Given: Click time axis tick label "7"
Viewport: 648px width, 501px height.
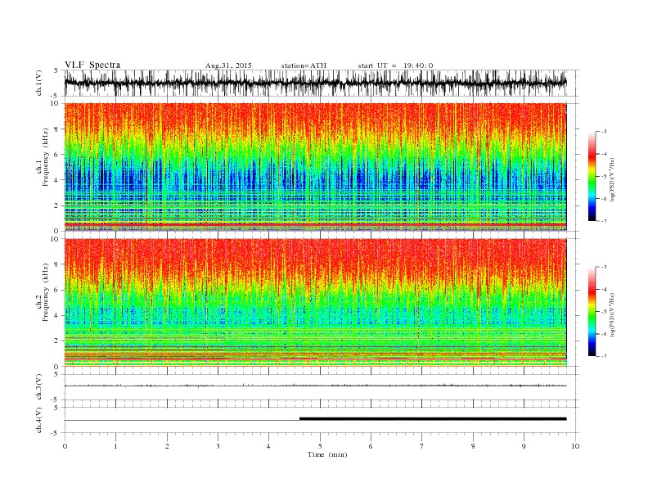Looking at the screenshot, I should pos(422,446).
